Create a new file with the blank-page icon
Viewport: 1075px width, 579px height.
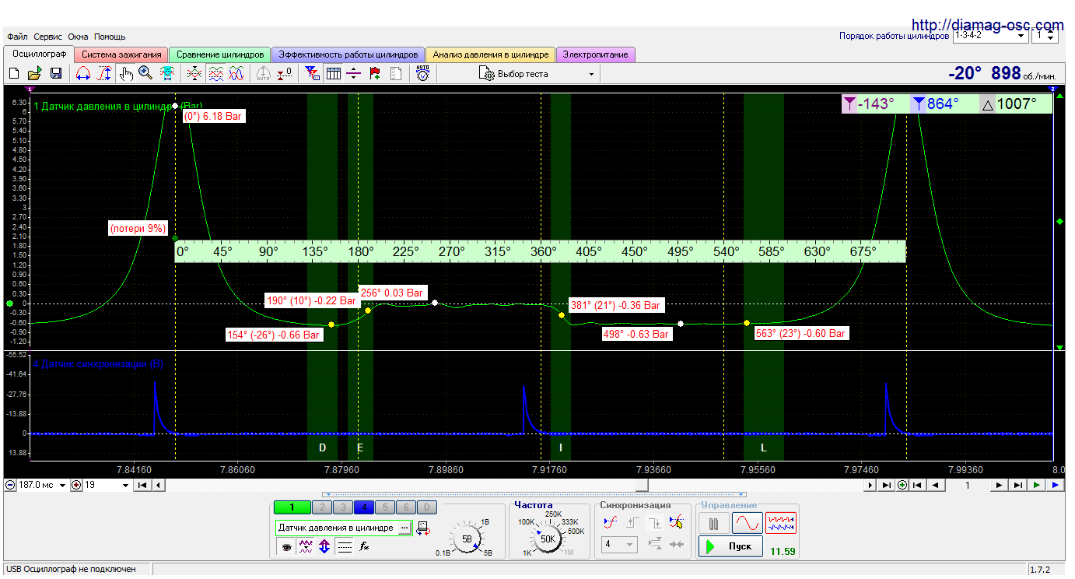14,73
